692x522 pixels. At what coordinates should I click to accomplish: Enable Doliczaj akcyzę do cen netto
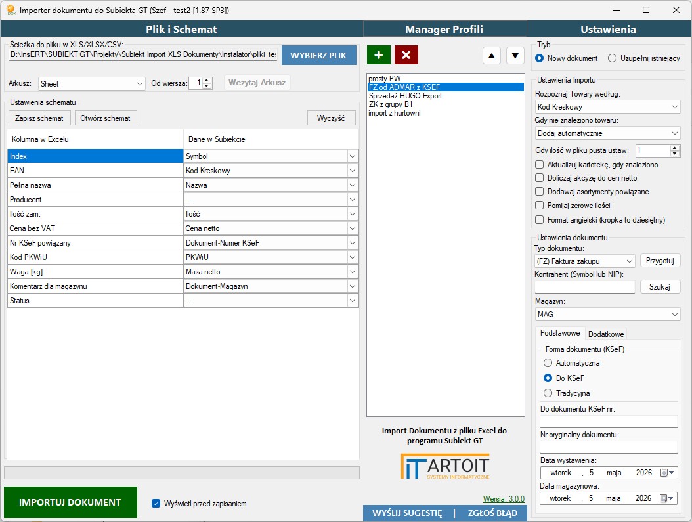click(x=539, y=178)
